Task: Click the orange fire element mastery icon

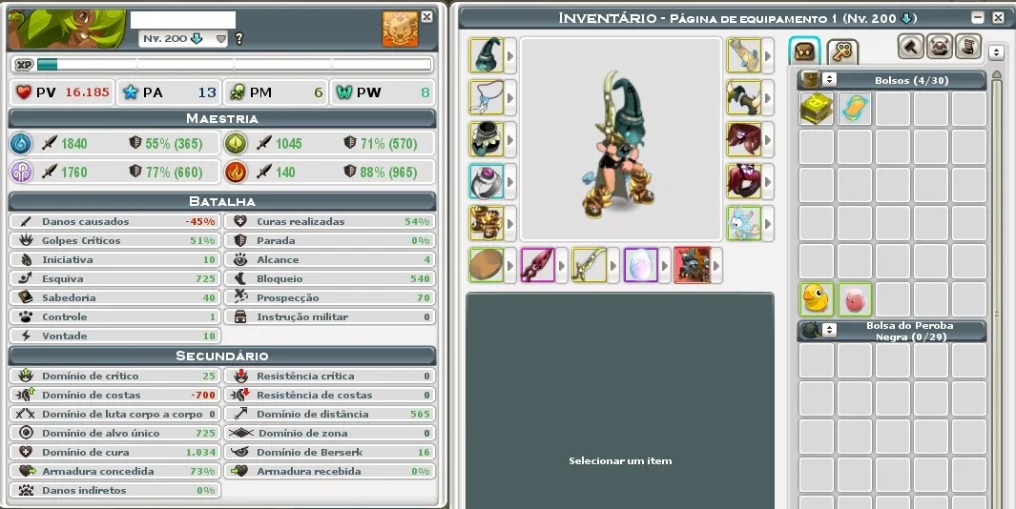Action: tap(236, 173)
